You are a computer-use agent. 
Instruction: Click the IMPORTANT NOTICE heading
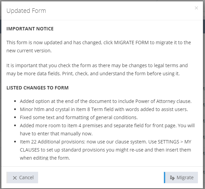[x=30, y=29]
